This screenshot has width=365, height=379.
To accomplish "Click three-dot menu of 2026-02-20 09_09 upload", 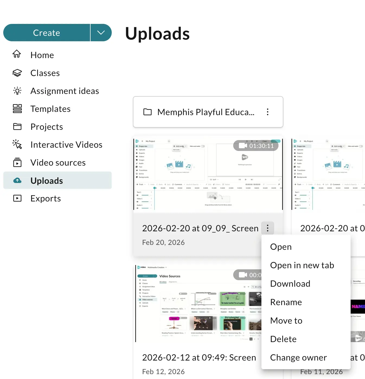I will tap(268, 228).
